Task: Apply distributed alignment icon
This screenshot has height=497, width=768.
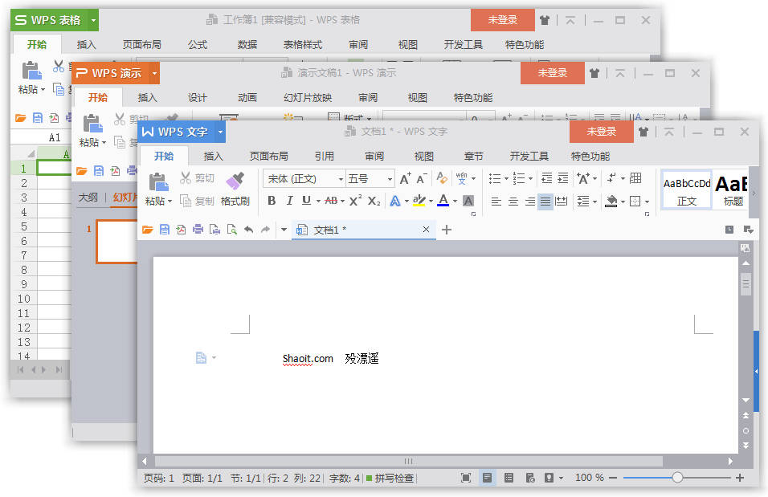Action: coord(562,202)
